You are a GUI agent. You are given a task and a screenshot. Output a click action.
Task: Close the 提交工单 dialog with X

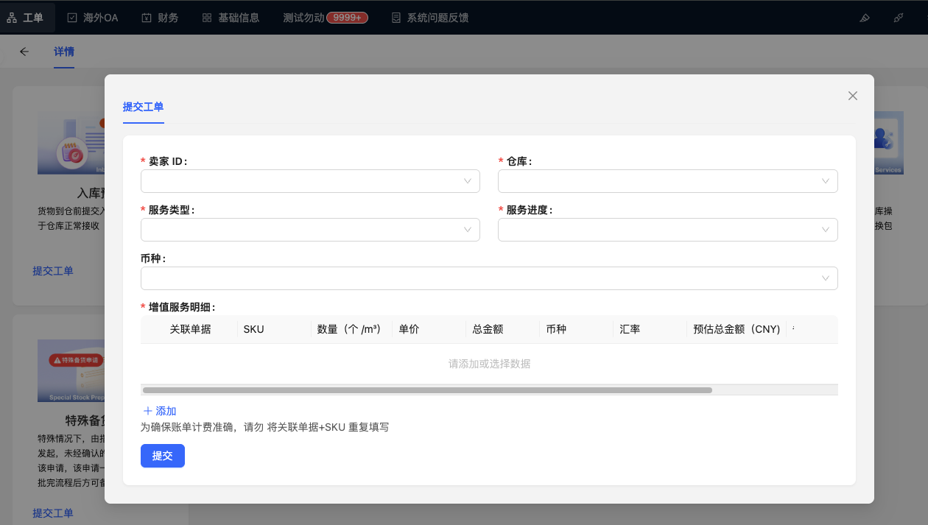click(853, 96)
